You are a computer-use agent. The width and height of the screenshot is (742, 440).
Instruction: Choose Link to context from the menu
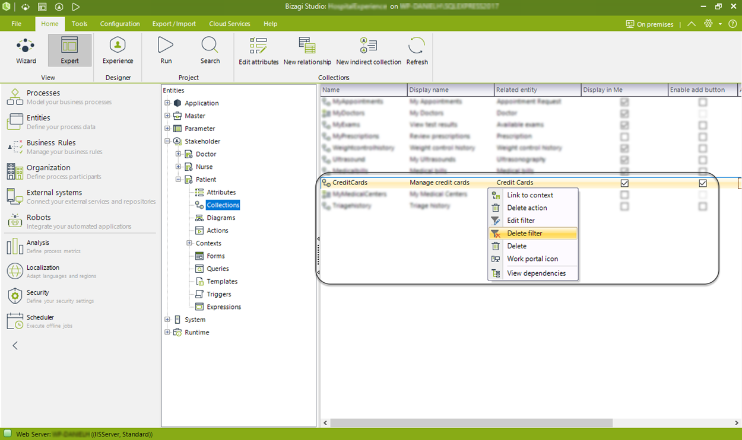click(533, 195)
